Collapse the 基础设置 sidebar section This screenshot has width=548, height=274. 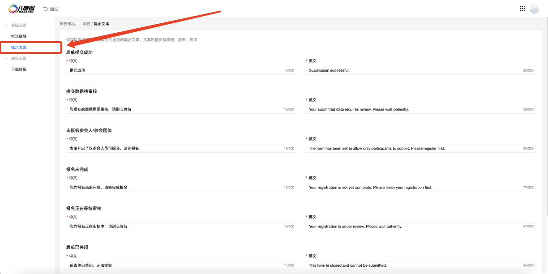pos(18,25)
